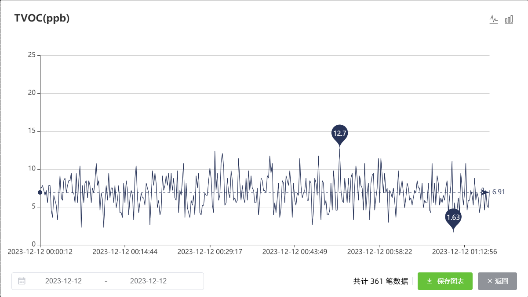
Task: Click the 共计 361 笔数据 record count text
Action: [x=380, y=281]
